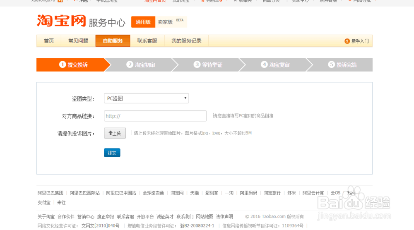Click hint text about jpg, jpeg 大小不超过5M
Image resolution: width=414 pixels, height=230 pixels.
click(x=193, y=133)
